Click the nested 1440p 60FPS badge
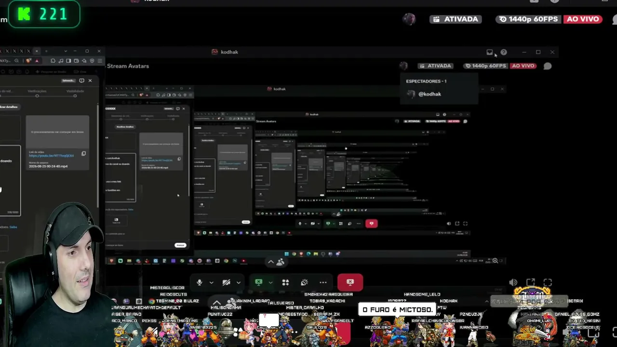617x347 pixels. tap(486, 66)
